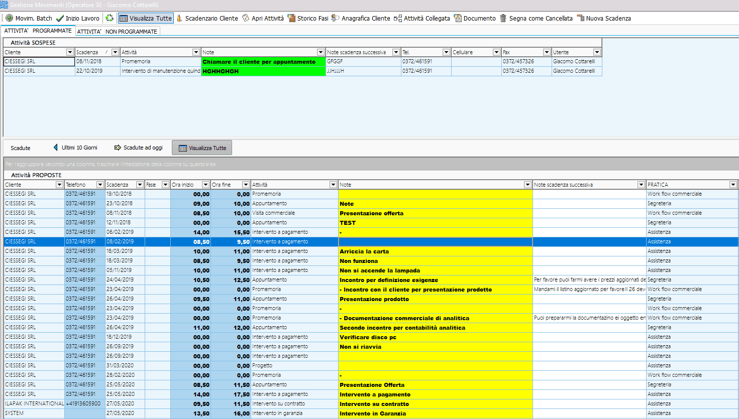Open Note filter dropdown in SOSPESE grid

pyautogui.click(x=321, y=52)
